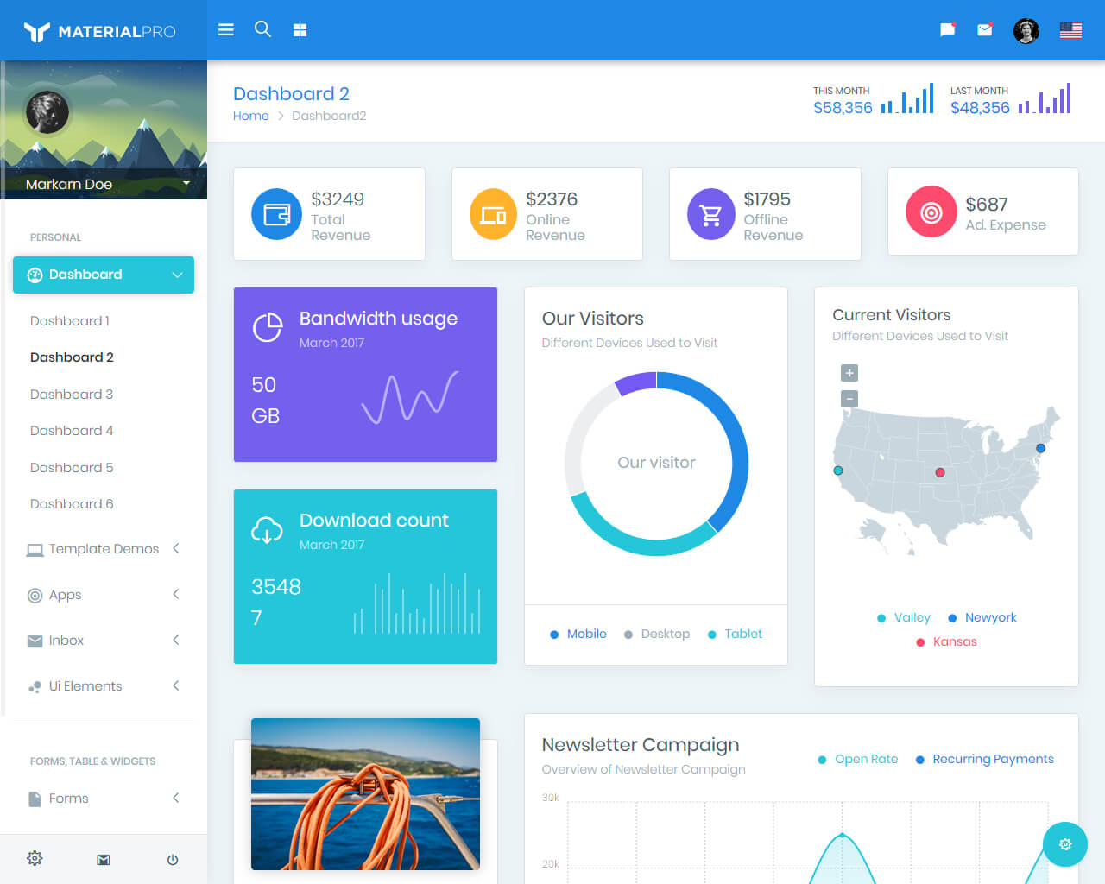Open the settings gear in sidebar footer
Viewport: 1105px width, 884px height.
point(35,858)
